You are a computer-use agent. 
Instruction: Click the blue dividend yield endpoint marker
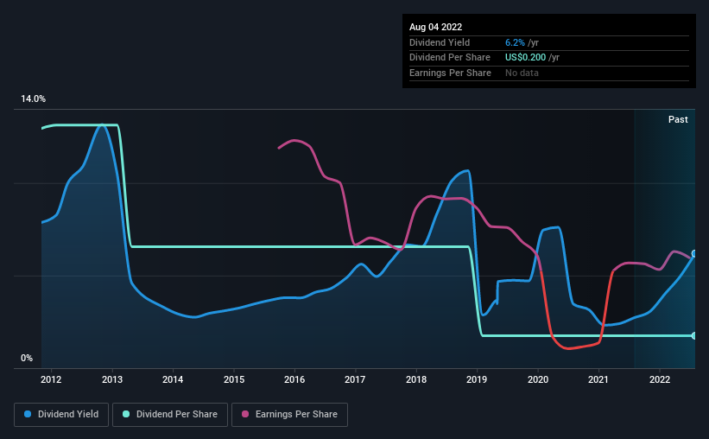tap(694, 253)
